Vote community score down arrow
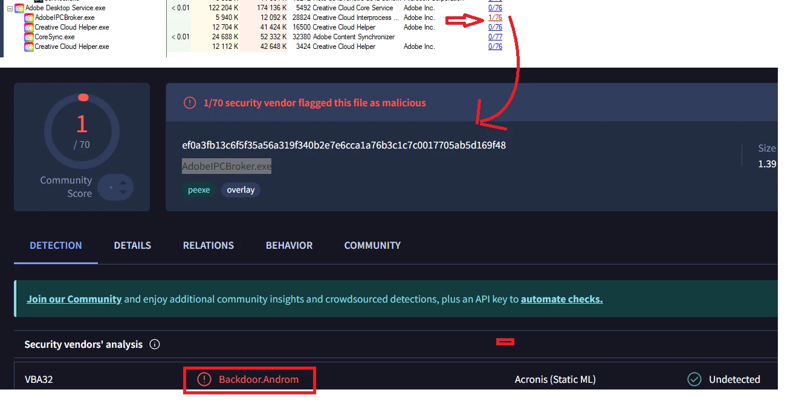The width and height of the screenshot is (799, 407). point(123,192)
